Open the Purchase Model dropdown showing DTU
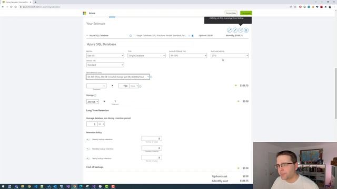 pos(230,56)
